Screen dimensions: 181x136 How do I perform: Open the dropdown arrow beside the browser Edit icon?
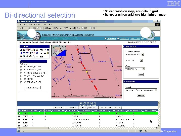[88, 28]
